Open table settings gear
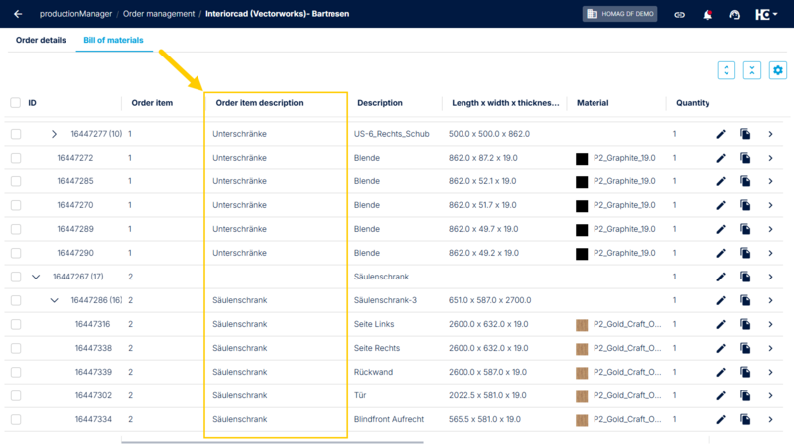Viewport: 794px width, 446px height. 778,70
